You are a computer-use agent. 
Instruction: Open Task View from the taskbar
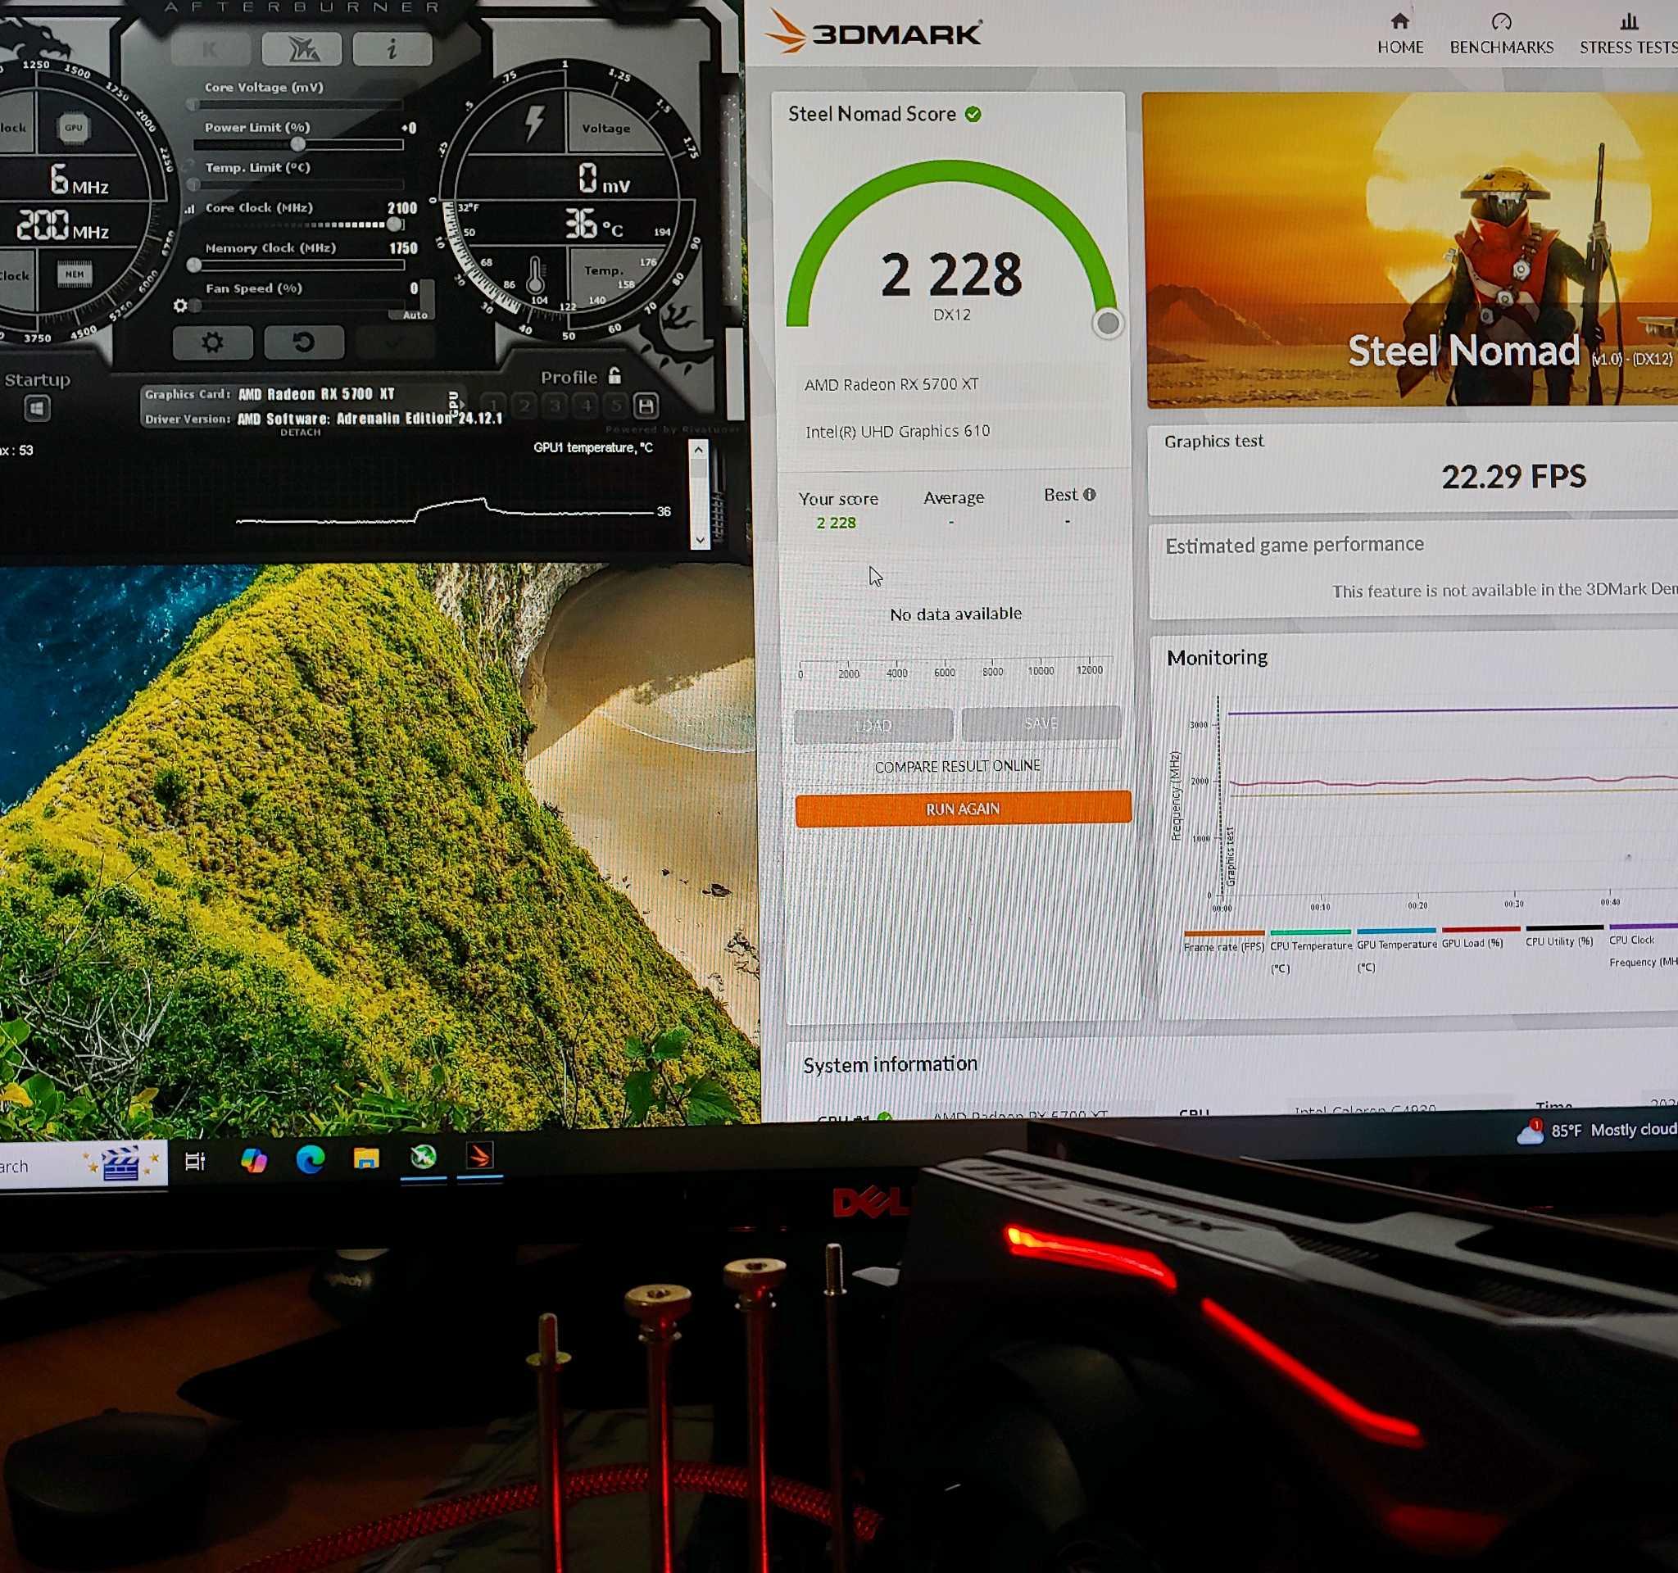[195, 1162]
